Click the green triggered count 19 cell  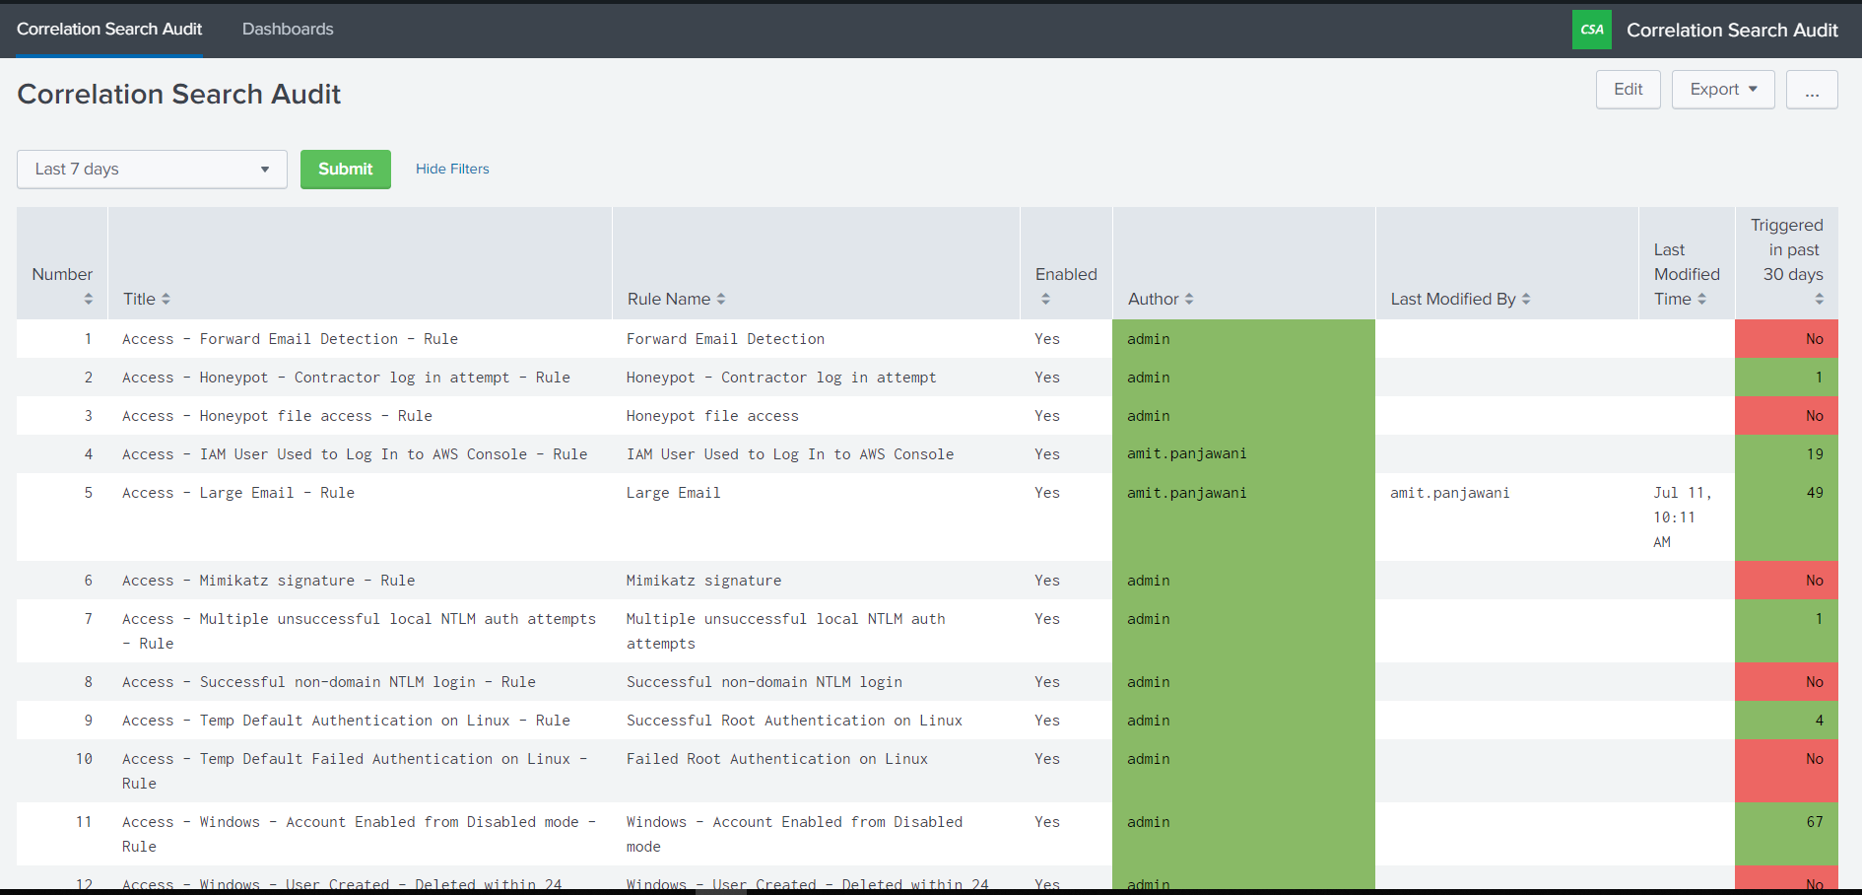[1786, 454]
